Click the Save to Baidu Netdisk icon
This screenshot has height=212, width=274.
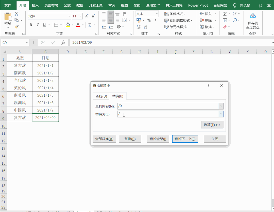point(253,16)
